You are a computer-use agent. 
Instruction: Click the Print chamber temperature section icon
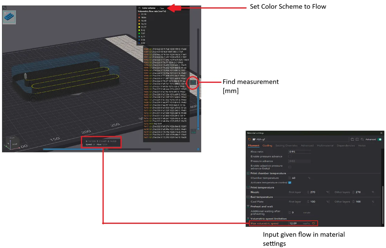point(248,173)
